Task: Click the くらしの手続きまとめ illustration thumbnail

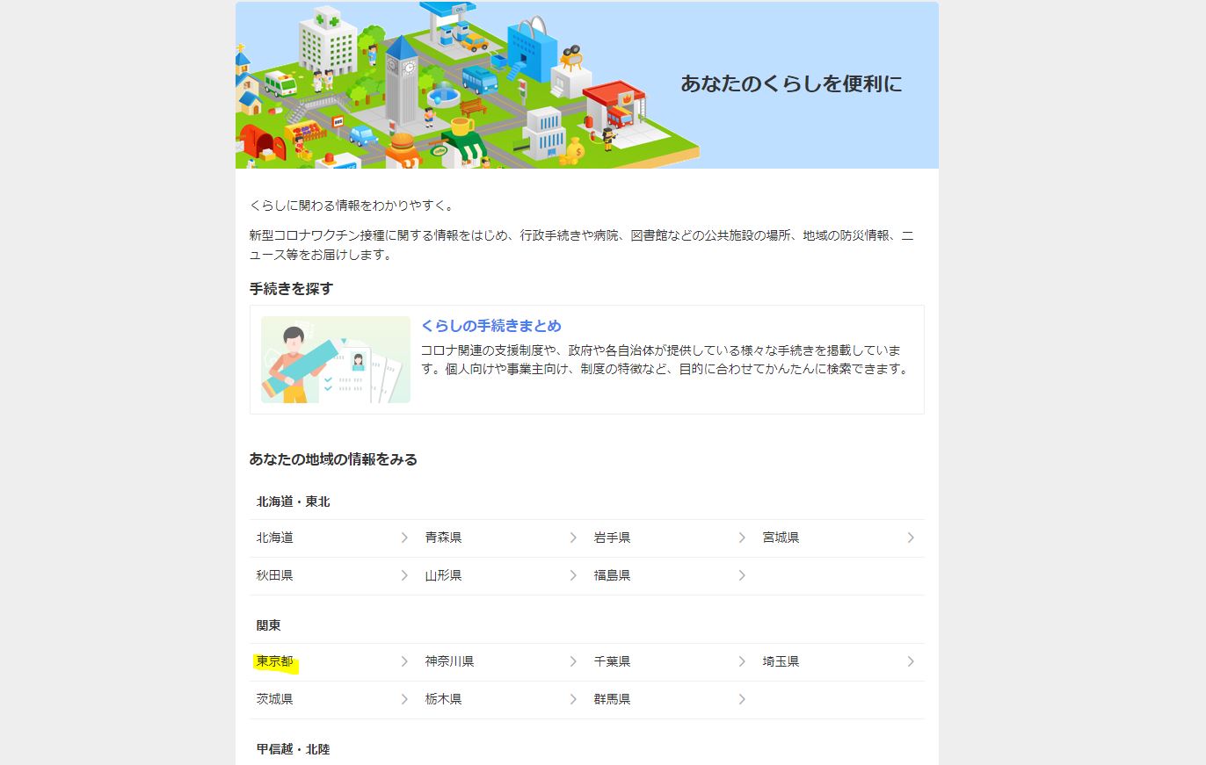Action: coord(336,359)
